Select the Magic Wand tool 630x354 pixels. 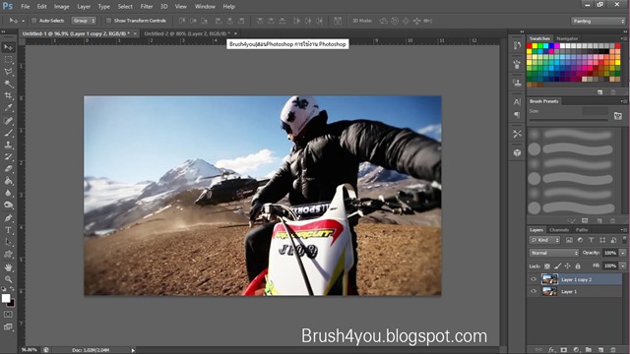tap(8, 84)
